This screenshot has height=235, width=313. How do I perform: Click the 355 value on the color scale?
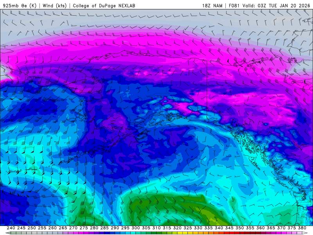coord(250,228)
